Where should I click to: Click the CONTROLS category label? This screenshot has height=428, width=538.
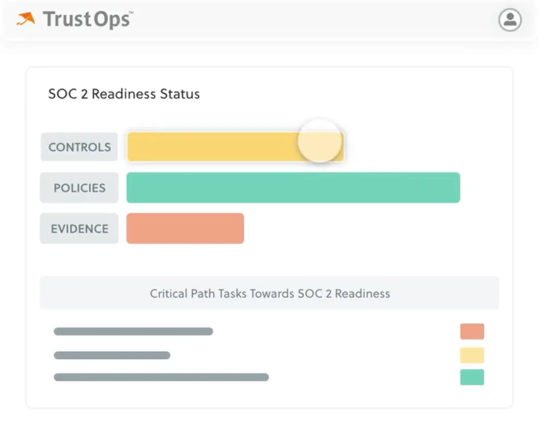tap(79, 147)
